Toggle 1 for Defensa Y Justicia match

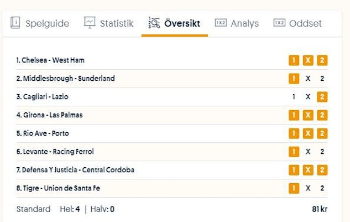point(294,170)
